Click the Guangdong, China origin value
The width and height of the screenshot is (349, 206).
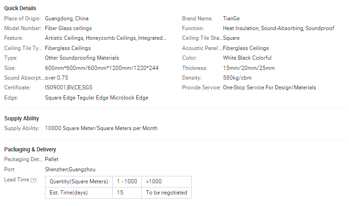pyautogui.click(x=67, y=19)
